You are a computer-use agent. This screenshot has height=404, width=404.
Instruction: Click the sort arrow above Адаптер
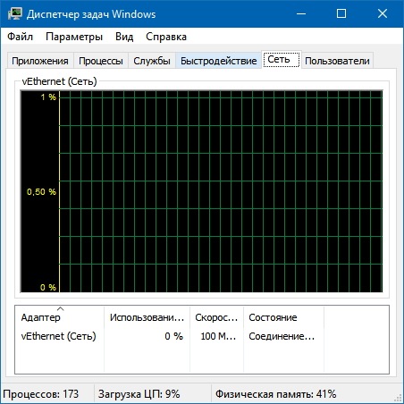click(x=60, y=308)
